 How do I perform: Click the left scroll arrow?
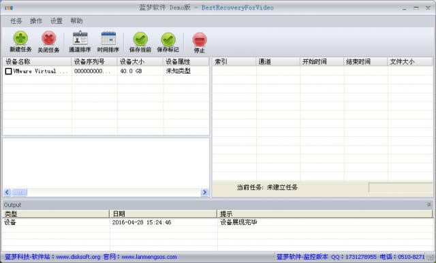pos(7,192)
